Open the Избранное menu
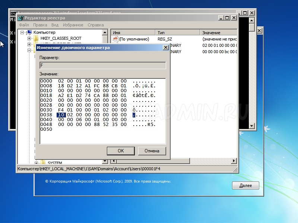 73,25
